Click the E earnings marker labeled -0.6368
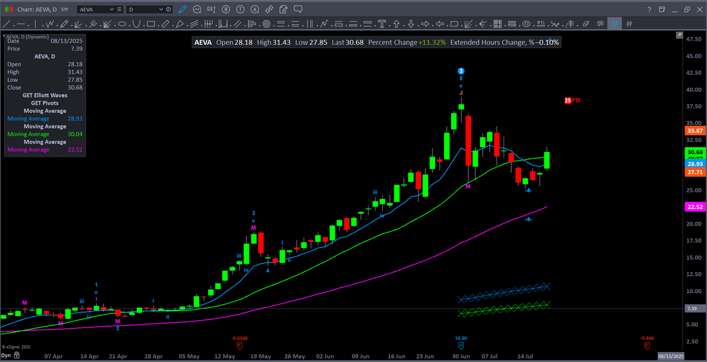707x362 pixels. [x=239, y=346]
